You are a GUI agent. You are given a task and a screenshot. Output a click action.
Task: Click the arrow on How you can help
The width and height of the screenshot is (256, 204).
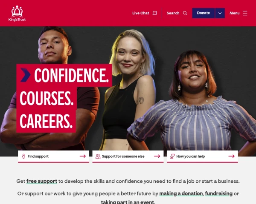click(x=232, y=156)
